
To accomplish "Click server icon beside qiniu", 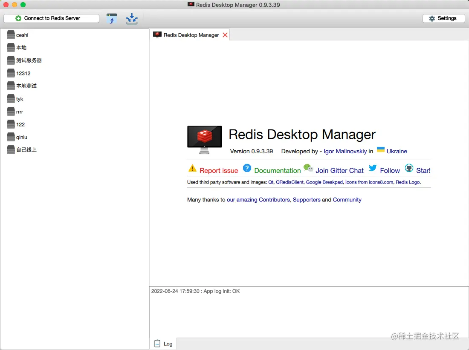I will point(11,137).
